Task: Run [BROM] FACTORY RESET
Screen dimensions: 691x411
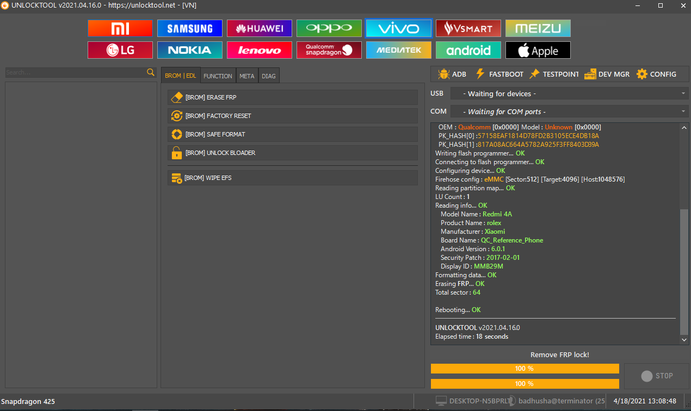Action: (293, 116)
